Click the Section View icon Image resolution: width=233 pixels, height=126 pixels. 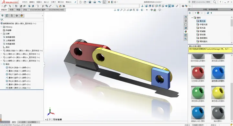click(x=131, y=10)
